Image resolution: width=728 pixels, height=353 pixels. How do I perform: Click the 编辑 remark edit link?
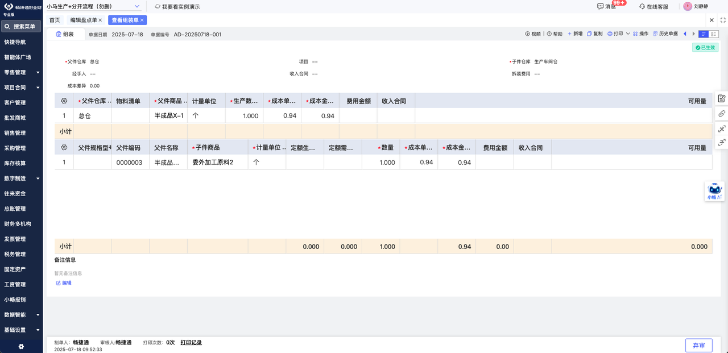pyautogui.click(x=64, y=283)
